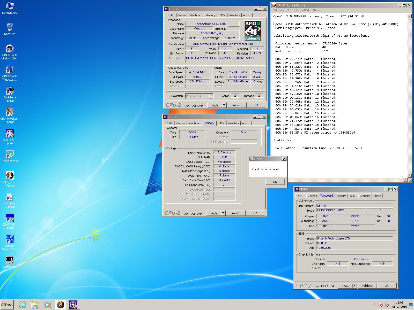Image resolution: width=414 pixels, height=310 pixels.
Task: Launch GPUPI_x64 shortcut on desktop
Action: tap(10, 179)
